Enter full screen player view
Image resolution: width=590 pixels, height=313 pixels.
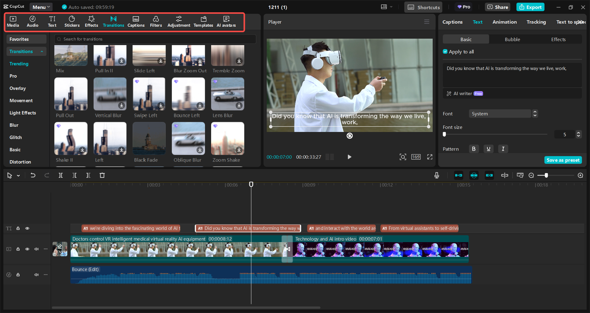click(430, 157)
